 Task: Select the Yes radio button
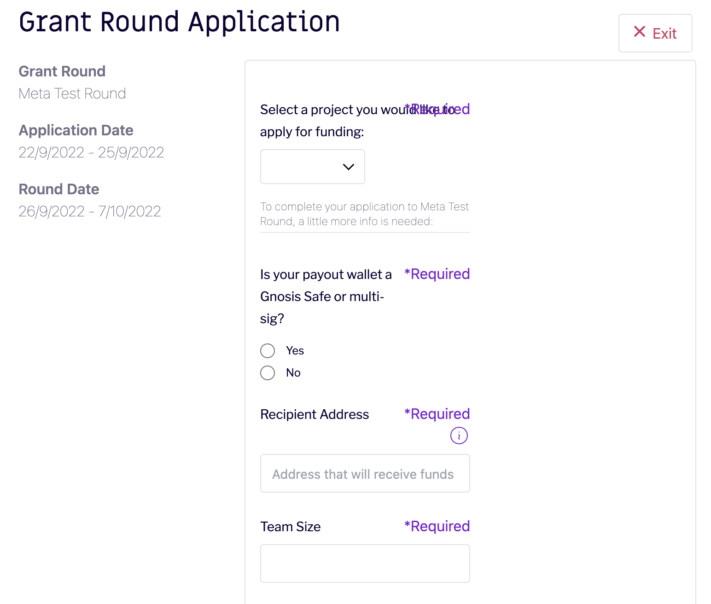coord(268,351)
